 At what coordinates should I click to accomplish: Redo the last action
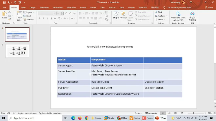15,2
